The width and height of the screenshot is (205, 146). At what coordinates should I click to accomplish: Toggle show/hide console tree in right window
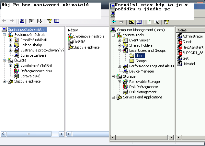click(x=139, y=22)
